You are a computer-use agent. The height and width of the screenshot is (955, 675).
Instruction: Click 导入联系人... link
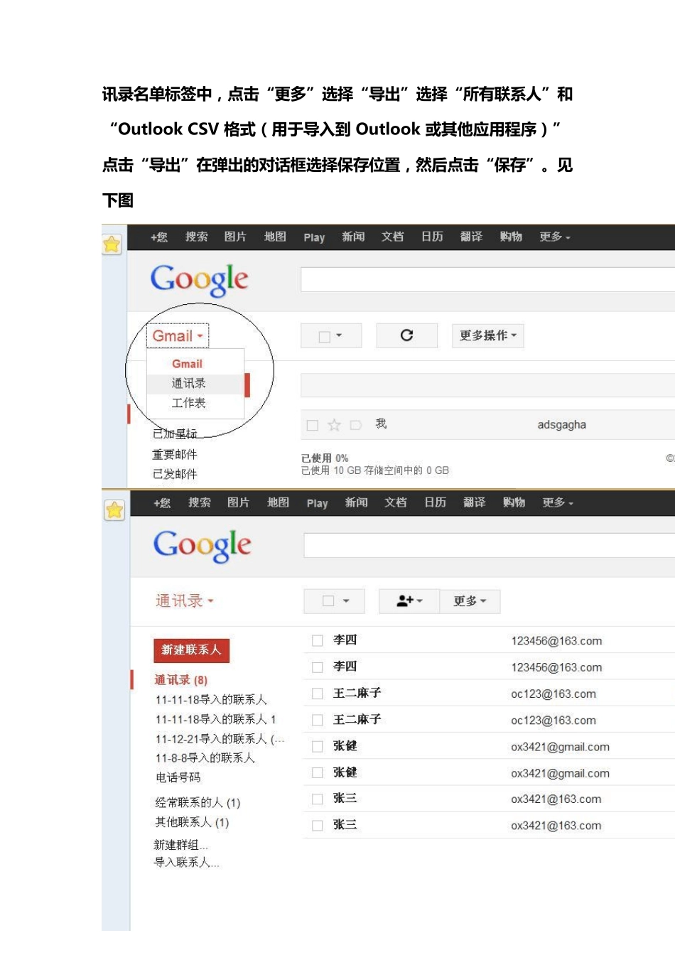pyautogui.click(x=186, y=863)
